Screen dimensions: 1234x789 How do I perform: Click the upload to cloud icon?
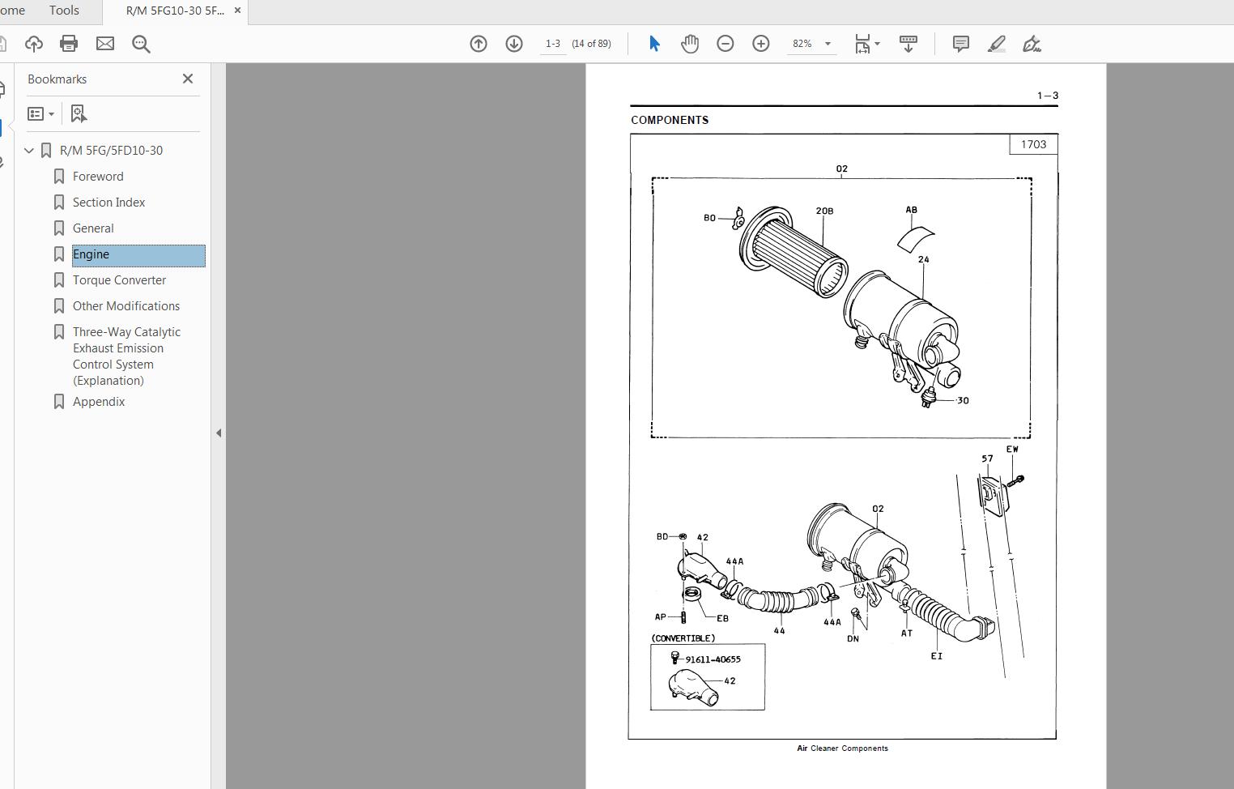pos(34,44)
